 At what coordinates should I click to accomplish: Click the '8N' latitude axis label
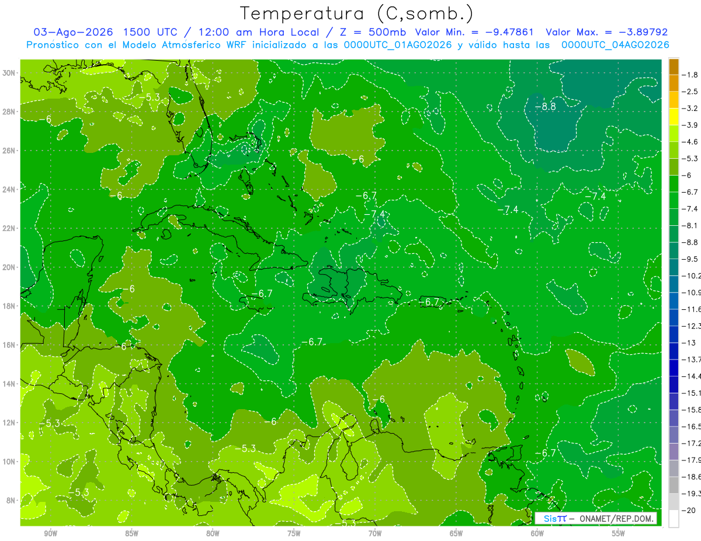(x=12, y=501)
